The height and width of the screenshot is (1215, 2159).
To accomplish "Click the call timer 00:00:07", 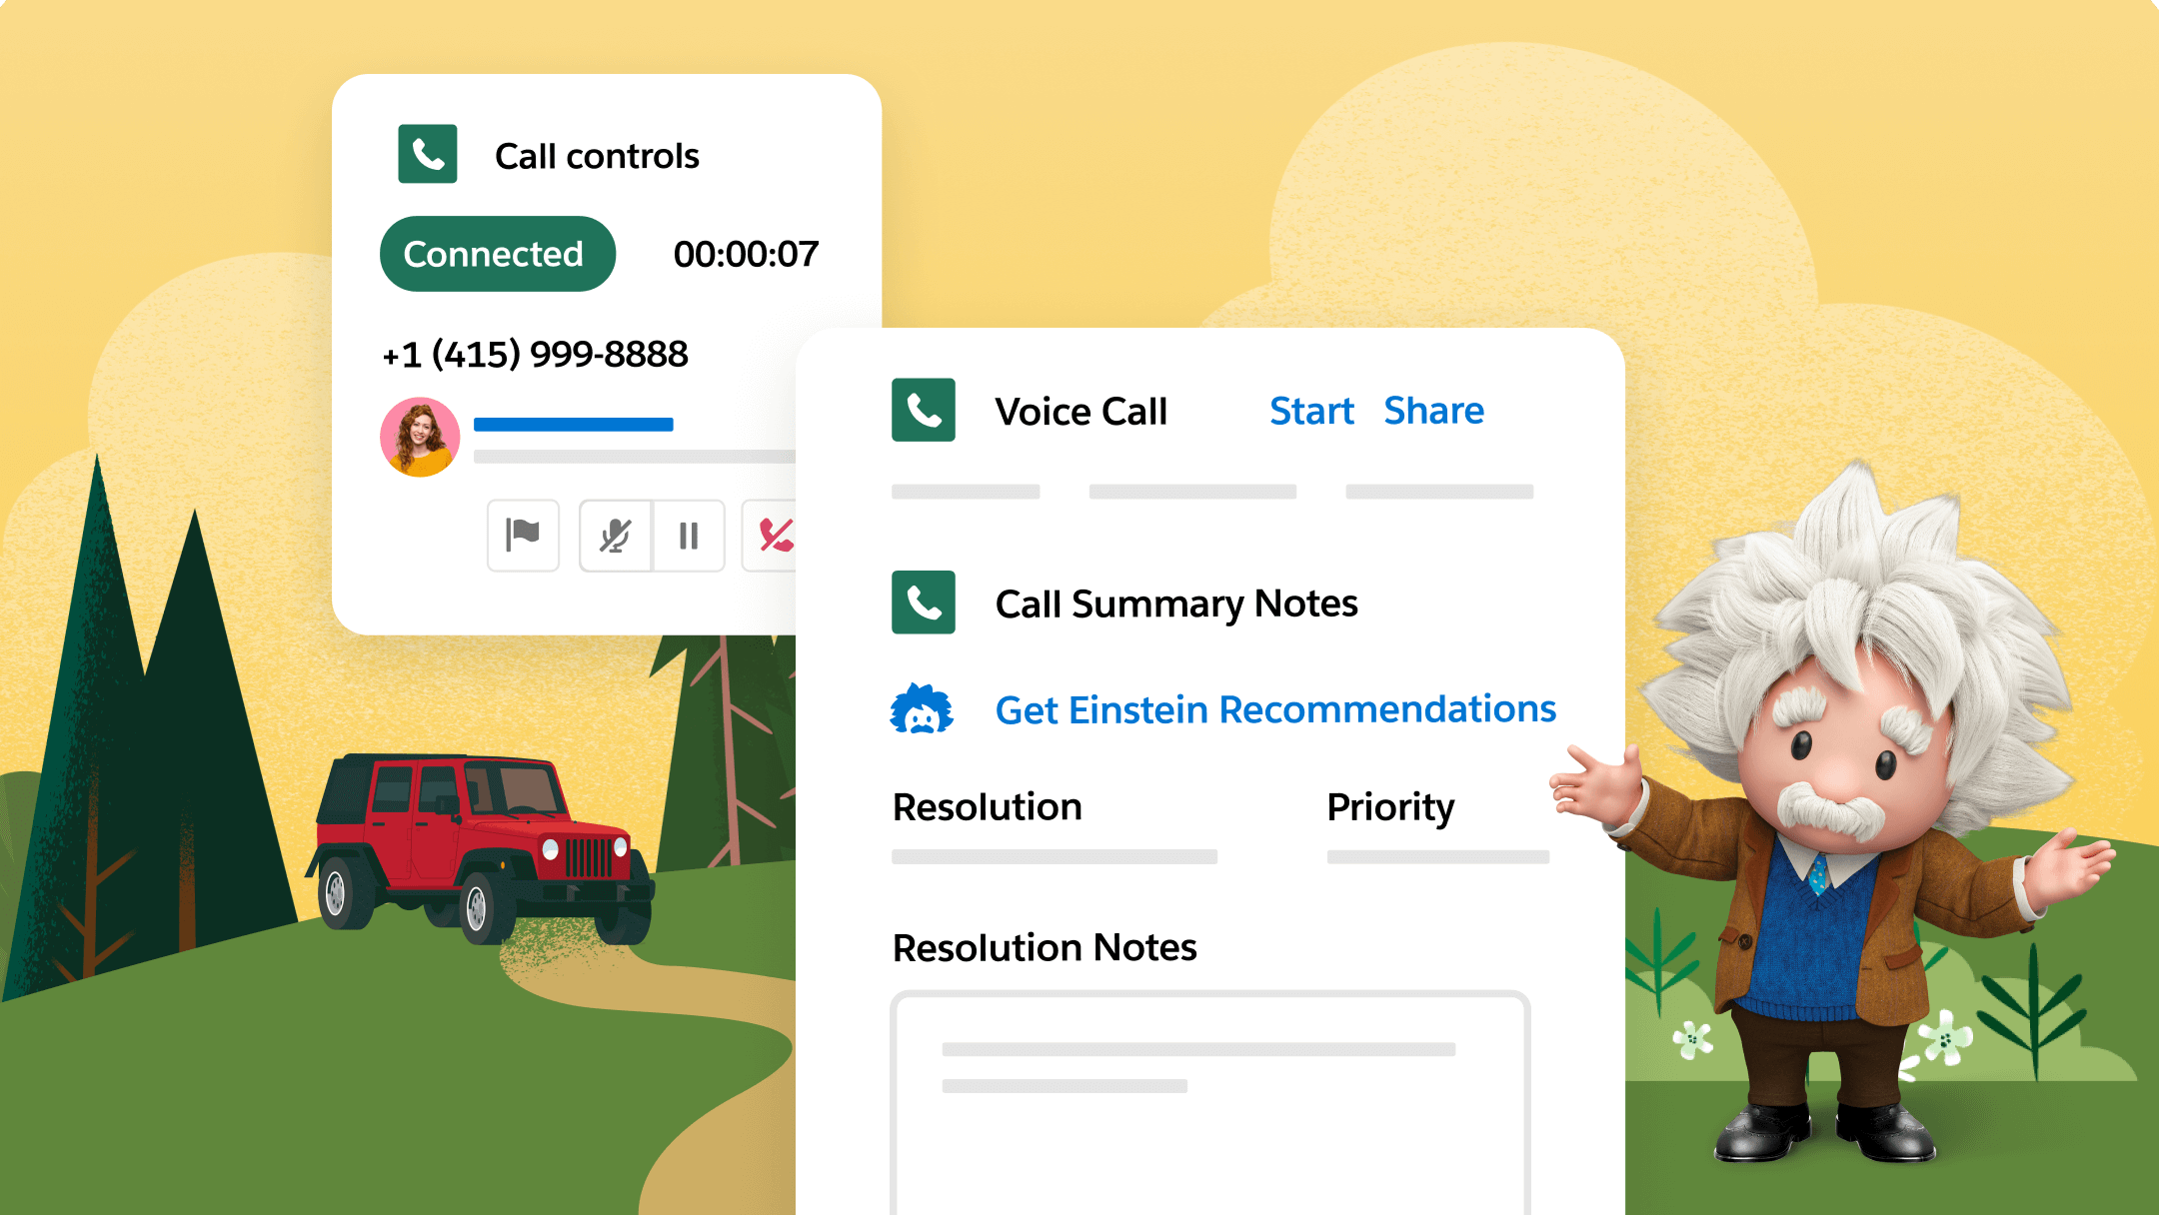I will 746,254.
